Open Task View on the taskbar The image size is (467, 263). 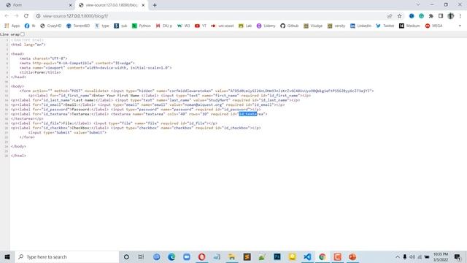pos(141,256)
